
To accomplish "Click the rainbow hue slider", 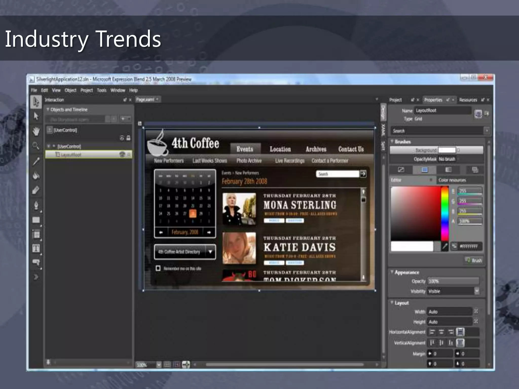I will click(x=445, y=213).
